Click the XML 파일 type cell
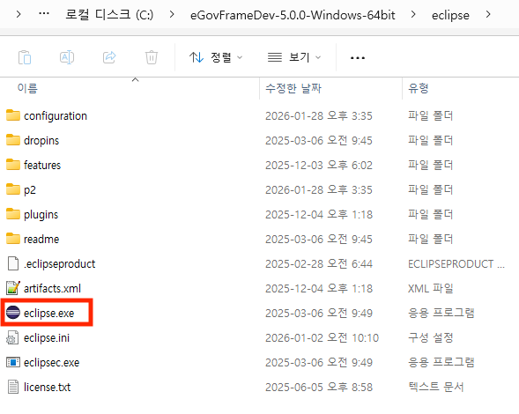The height and width of the screenshot is (414, 519). point(430,289)
